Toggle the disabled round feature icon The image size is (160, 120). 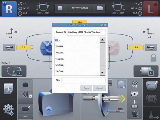[121, 84]
